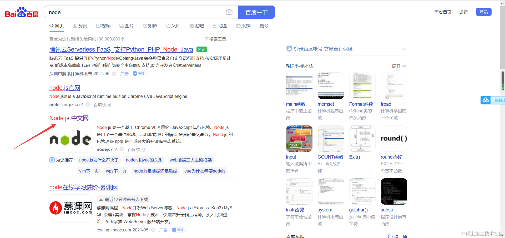
Task: Open the 贴吧 search category
Action: (x=197, y=26)
